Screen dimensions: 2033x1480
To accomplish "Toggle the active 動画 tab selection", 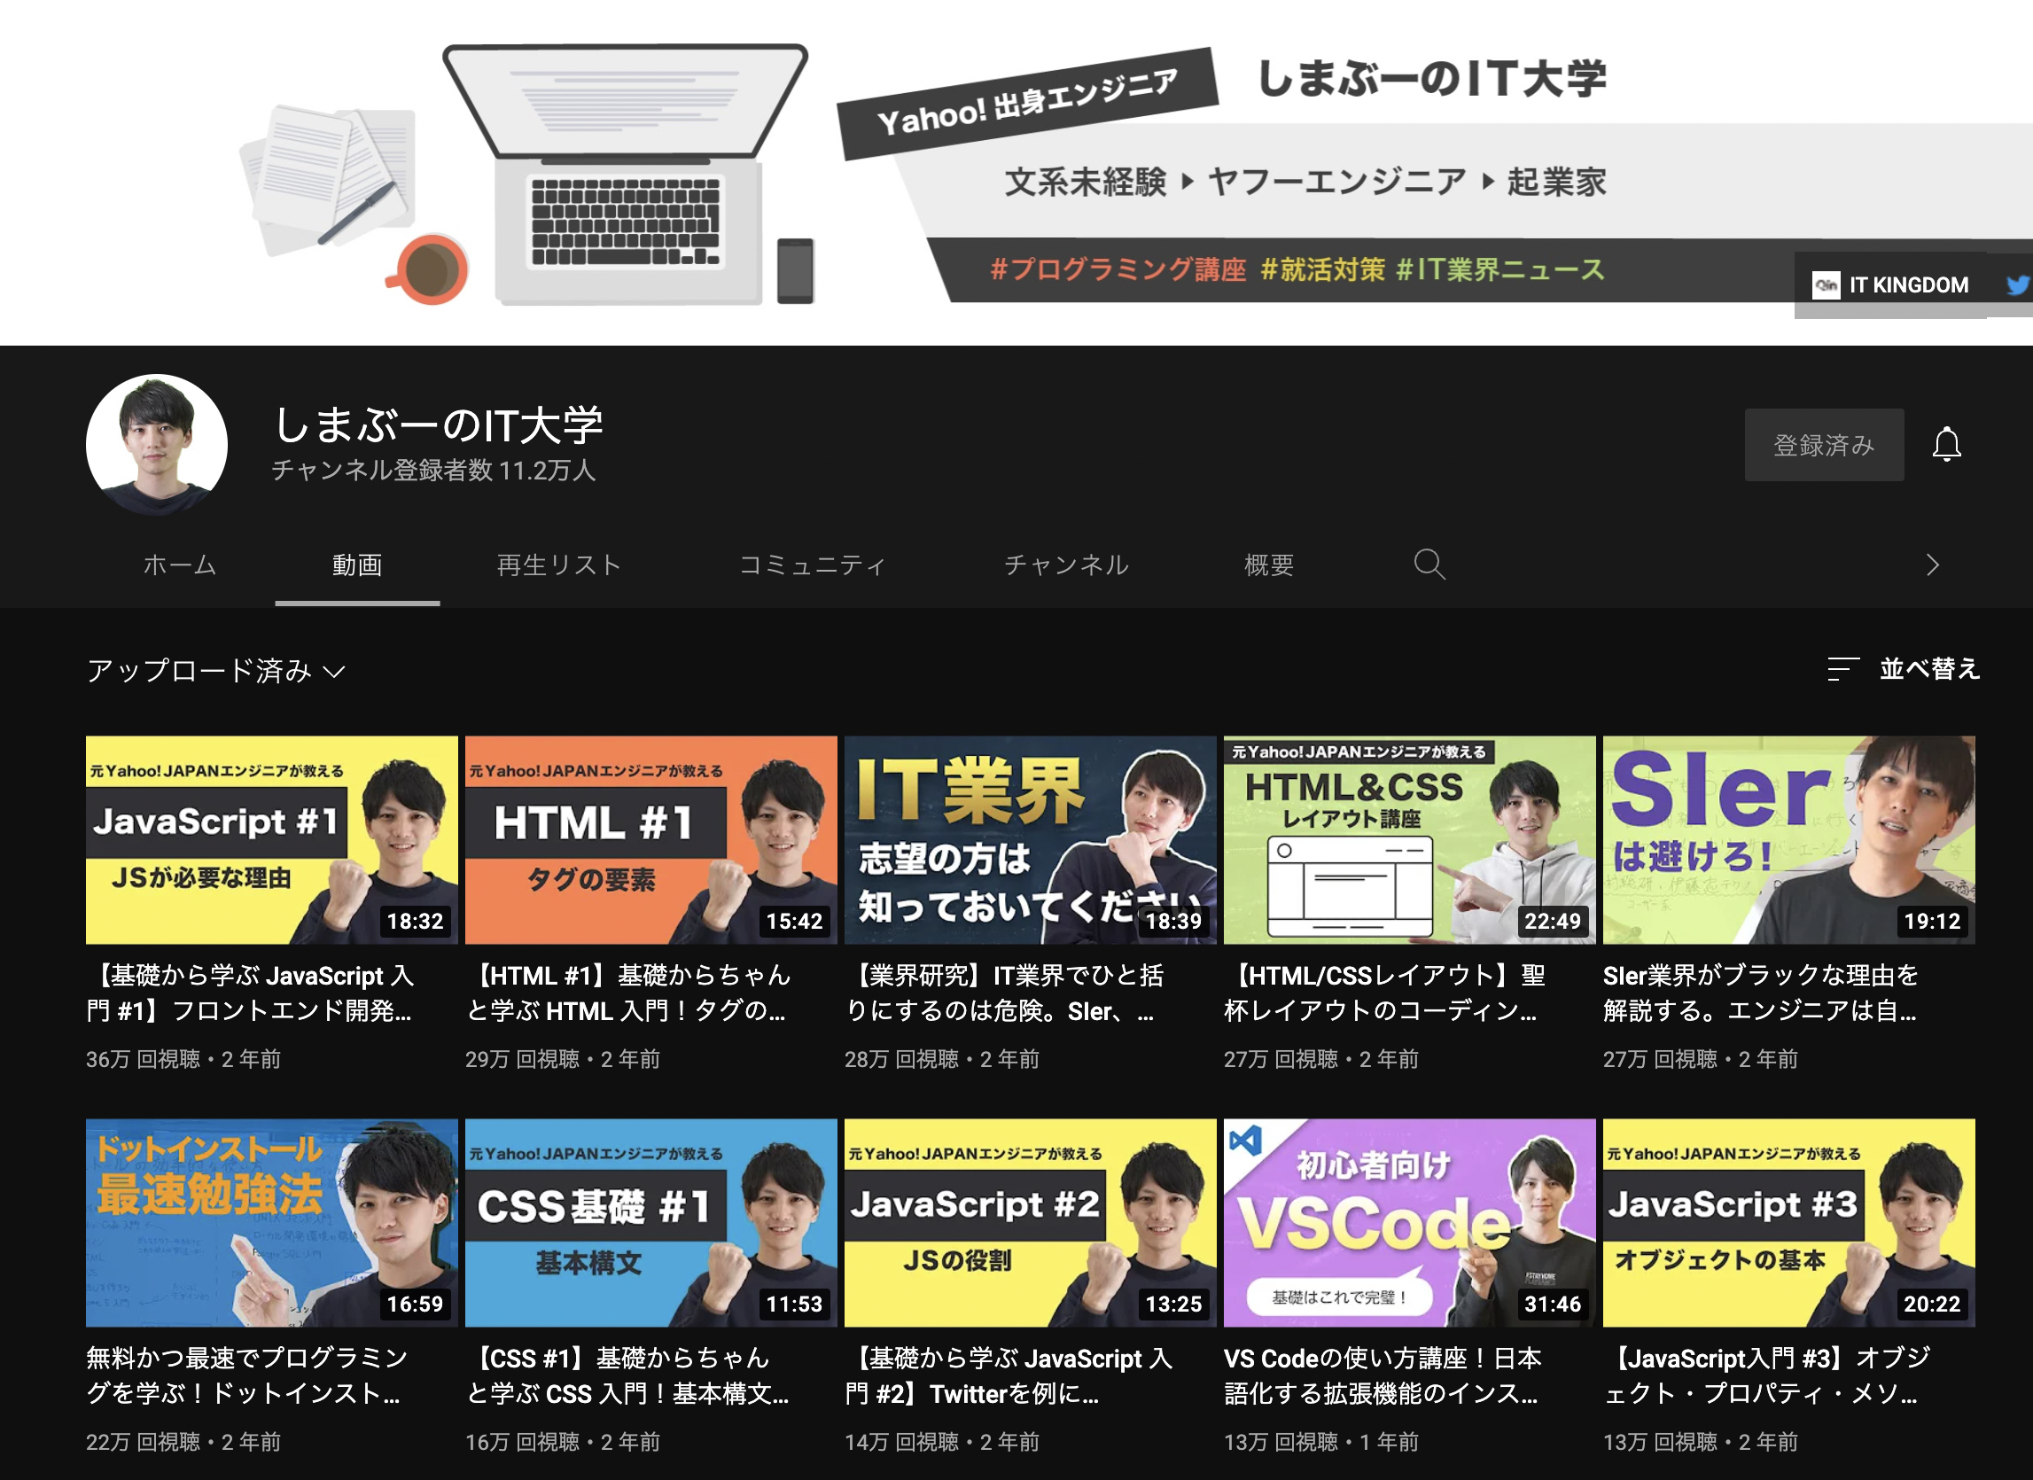I will pyautogui.click(x=357, y=565).
